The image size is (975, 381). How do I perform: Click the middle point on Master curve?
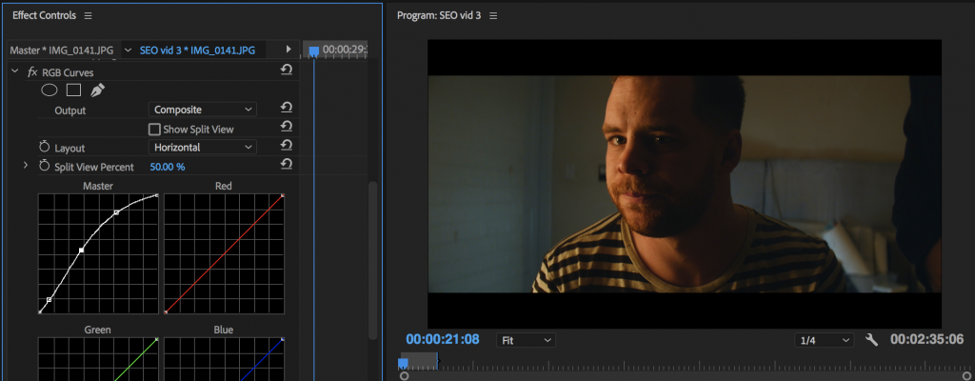(x=82, y=251)
